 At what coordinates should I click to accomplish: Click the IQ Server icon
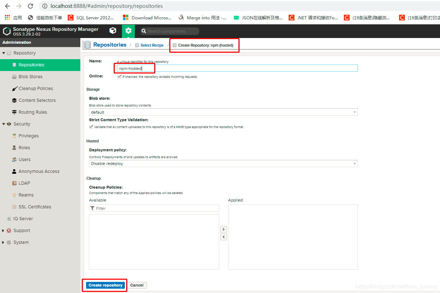coord(9,219)
